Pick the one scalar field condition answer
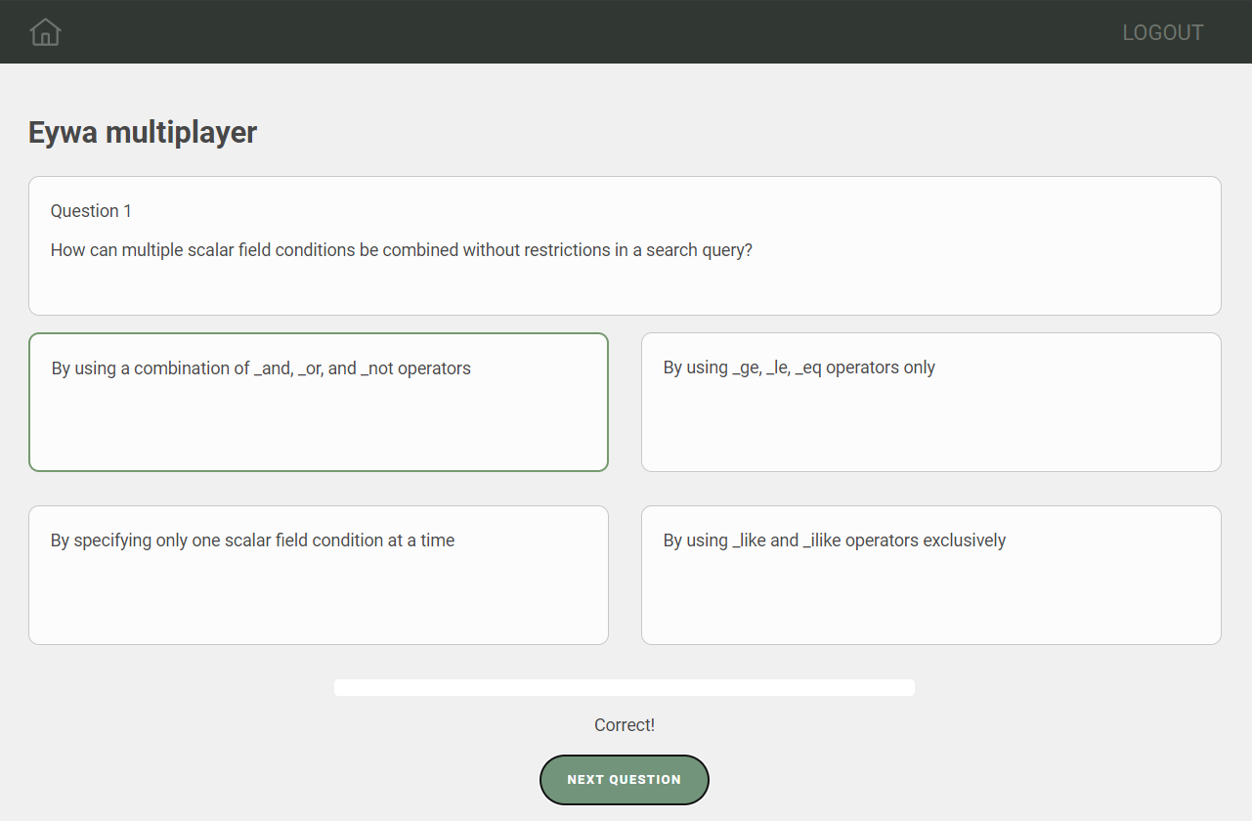The width and height of the screenshot is (1252, 821). coord(252,540)
